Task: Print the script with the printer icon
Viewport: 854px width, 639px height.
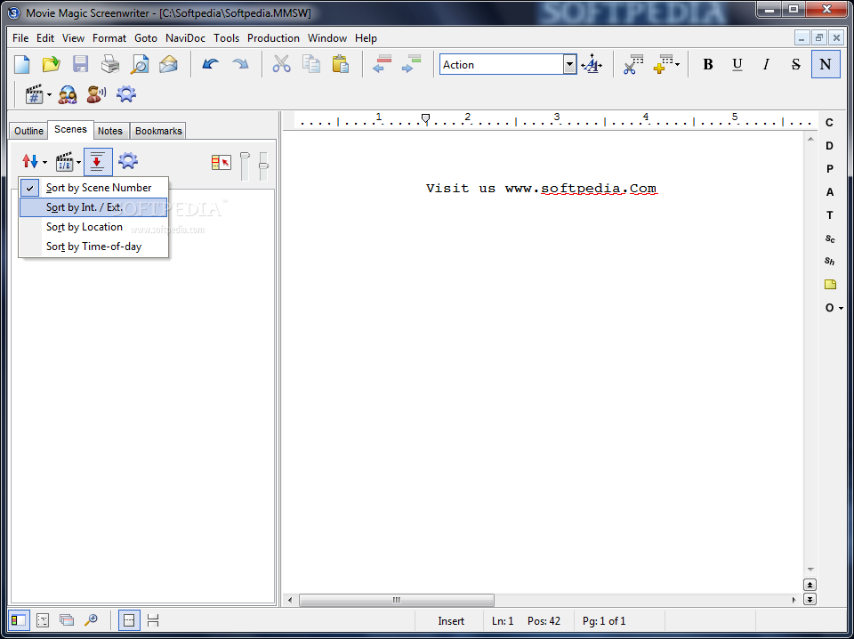Action: pos(110,64)
